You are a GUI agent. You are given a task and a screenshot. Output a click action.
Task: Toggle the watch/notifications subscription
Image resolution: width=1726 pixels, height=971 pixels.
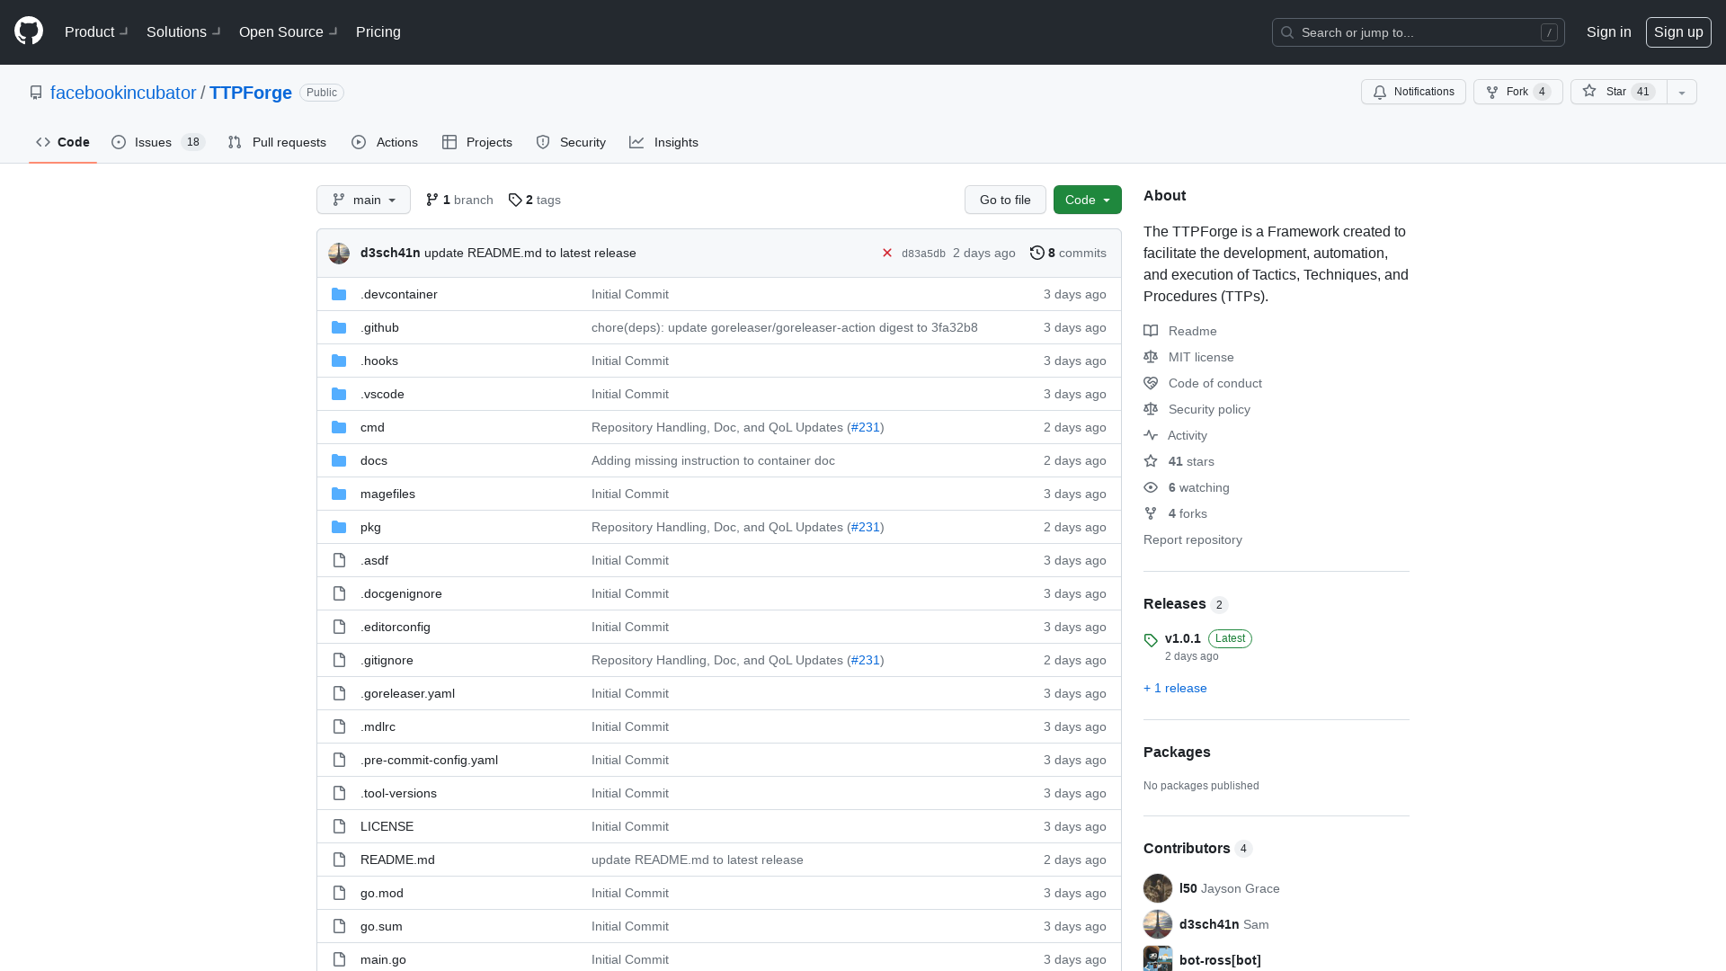1413,92
